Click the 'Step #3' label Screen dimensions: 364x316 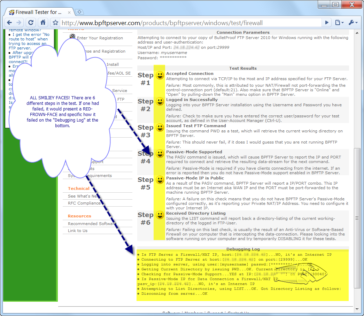145,131
